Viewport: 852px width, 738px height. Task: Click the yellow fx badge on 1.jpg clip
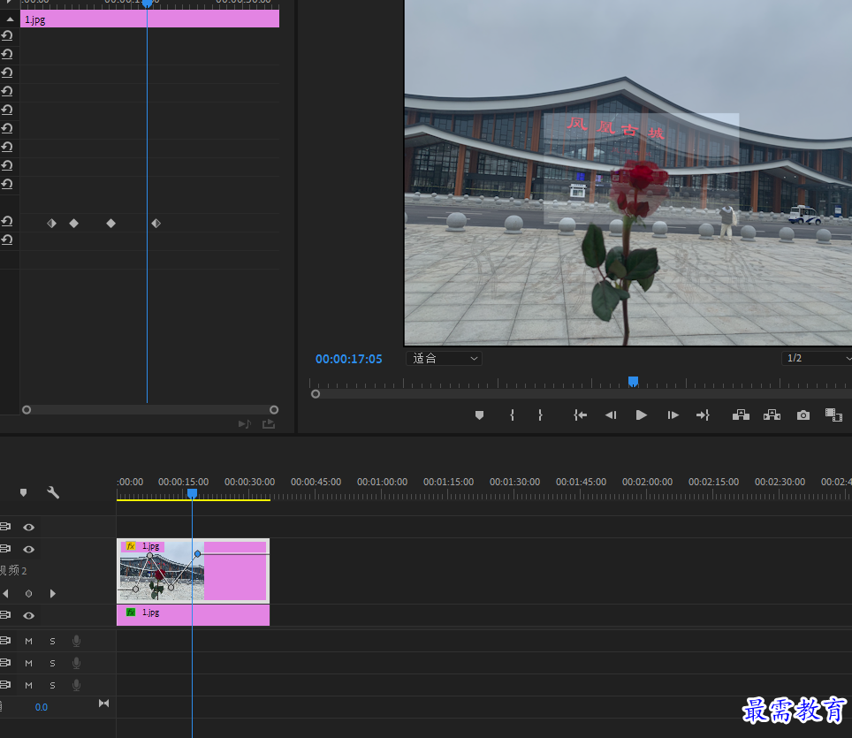[x=131, y=546]
